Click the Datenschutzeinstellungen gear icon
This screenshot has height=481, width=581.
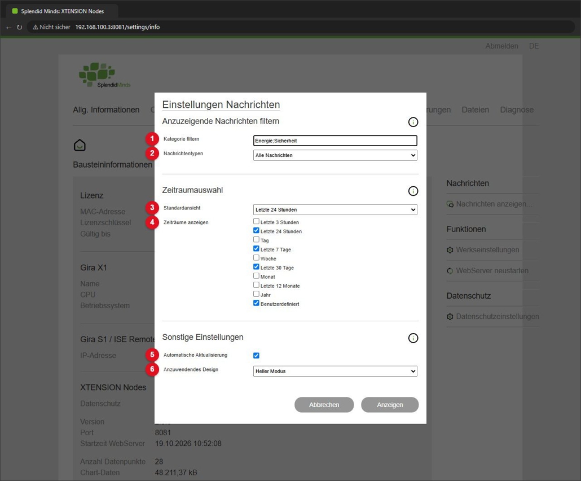click(x=450, y=317)
